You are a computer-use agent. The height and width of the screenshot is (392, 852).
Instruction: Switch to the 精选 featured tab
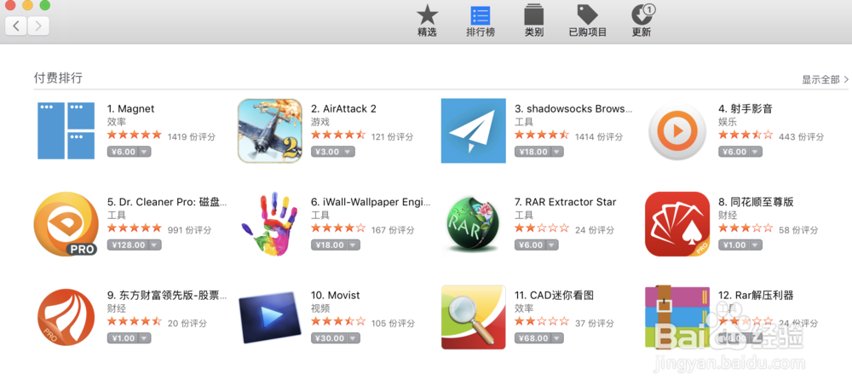427,21
